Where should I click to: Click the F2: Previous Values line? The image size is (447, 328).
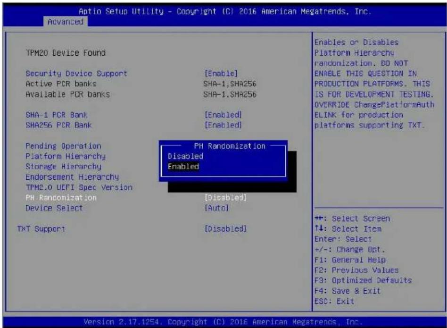356,270
